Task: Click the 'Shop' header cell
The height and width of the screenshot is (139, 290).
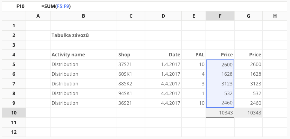Action: [131, 55]
